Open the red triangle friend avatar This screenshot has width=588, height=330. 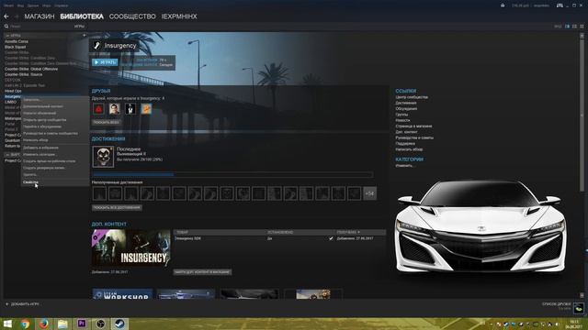[x=98, y=109]
